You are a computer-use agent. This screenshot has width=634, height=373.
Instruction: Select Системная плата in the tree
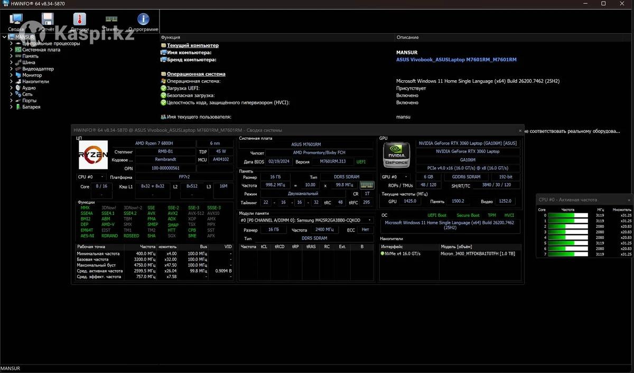(41, 50)
